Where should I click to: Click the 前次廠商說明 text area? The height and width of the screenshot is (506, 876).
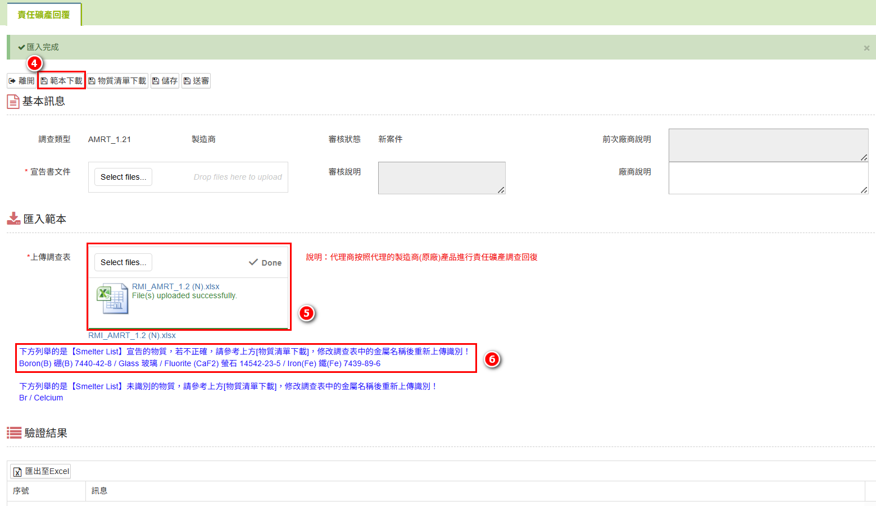tap(768, 145)
